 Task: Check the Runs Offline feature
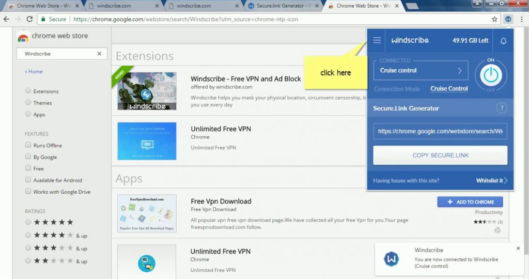pos(28,145)
